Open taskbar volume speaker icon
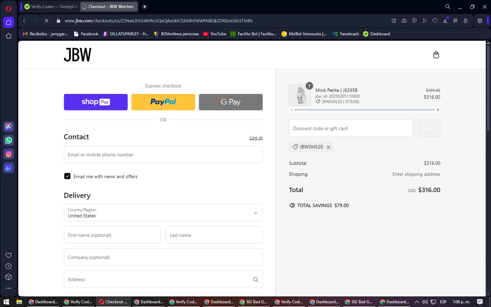 [x=425, y=302]
